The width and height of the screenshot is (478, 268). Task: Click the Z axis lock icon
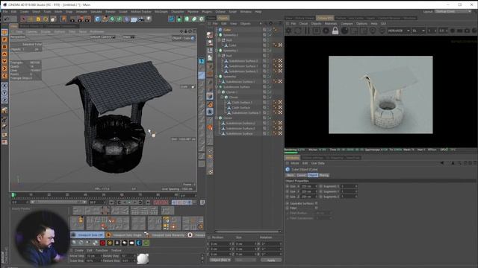4,100
